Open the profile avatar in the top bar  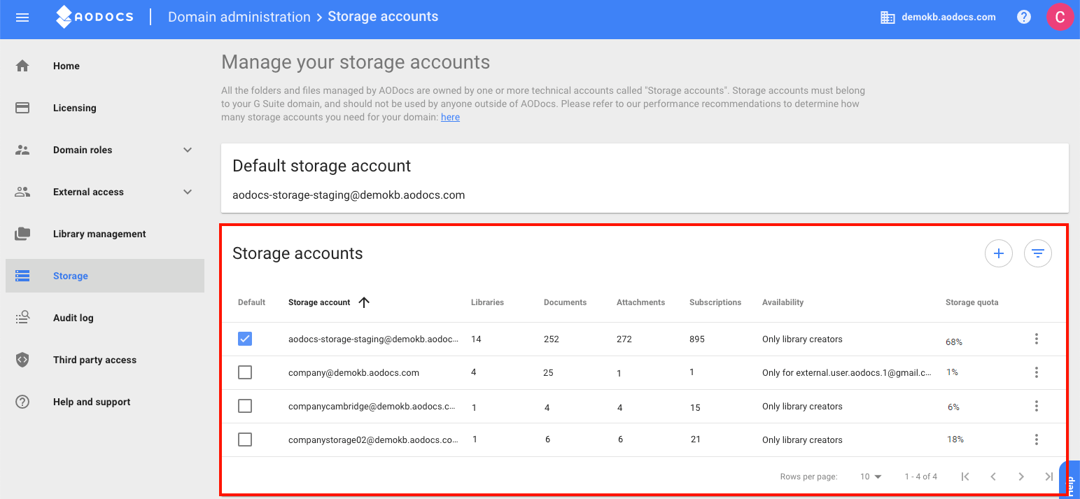[x=1060, y=16]
